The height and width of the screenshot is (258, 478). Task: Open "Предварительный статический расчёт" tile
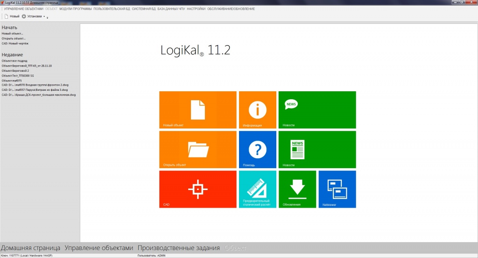(x=257, y=189)
